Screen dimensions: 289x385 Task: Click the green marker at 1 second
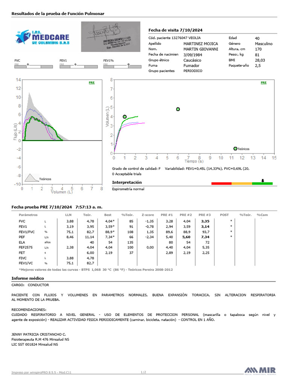click(x=125, y=117)
